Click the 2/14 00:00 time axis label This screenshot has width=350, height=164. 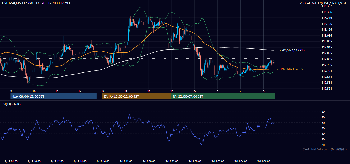point(195,161)
